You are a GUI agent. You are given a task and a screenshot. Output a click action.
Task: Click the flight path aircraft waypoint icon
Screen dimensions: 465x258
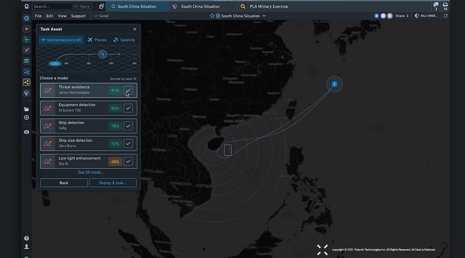103,54
